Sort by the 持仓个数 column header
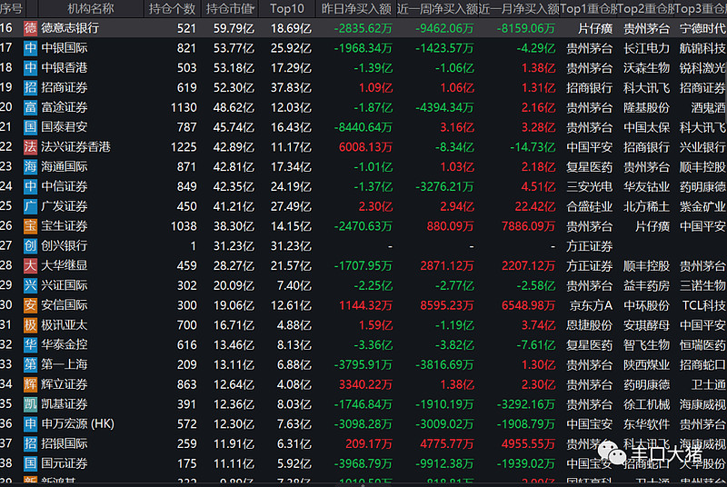The width and height of the screenshot is (727, 487). pos(172,8)
